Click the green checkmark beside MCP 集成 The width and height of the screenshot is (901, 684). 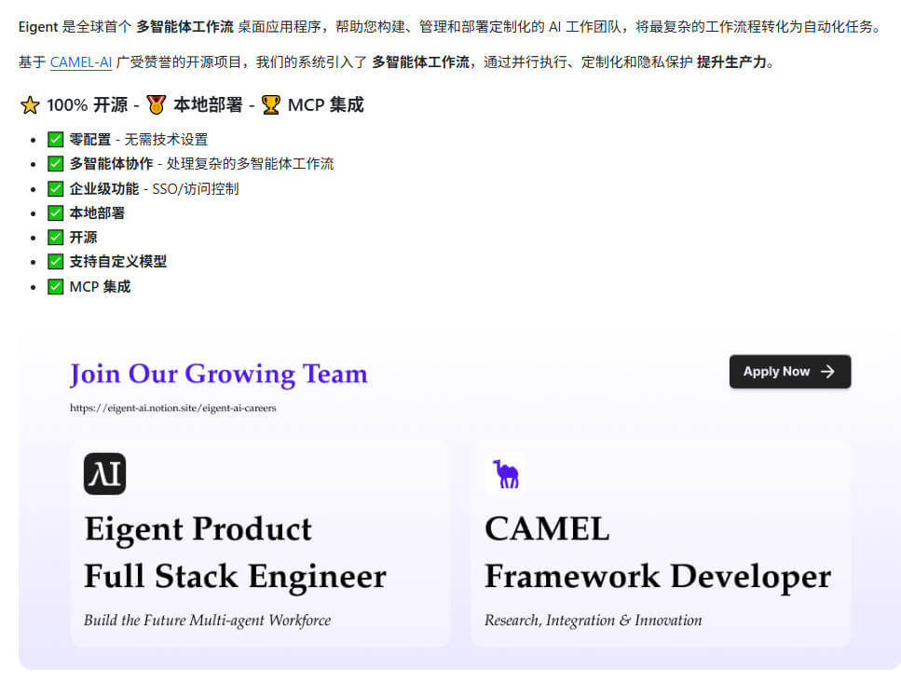point(56,286)
